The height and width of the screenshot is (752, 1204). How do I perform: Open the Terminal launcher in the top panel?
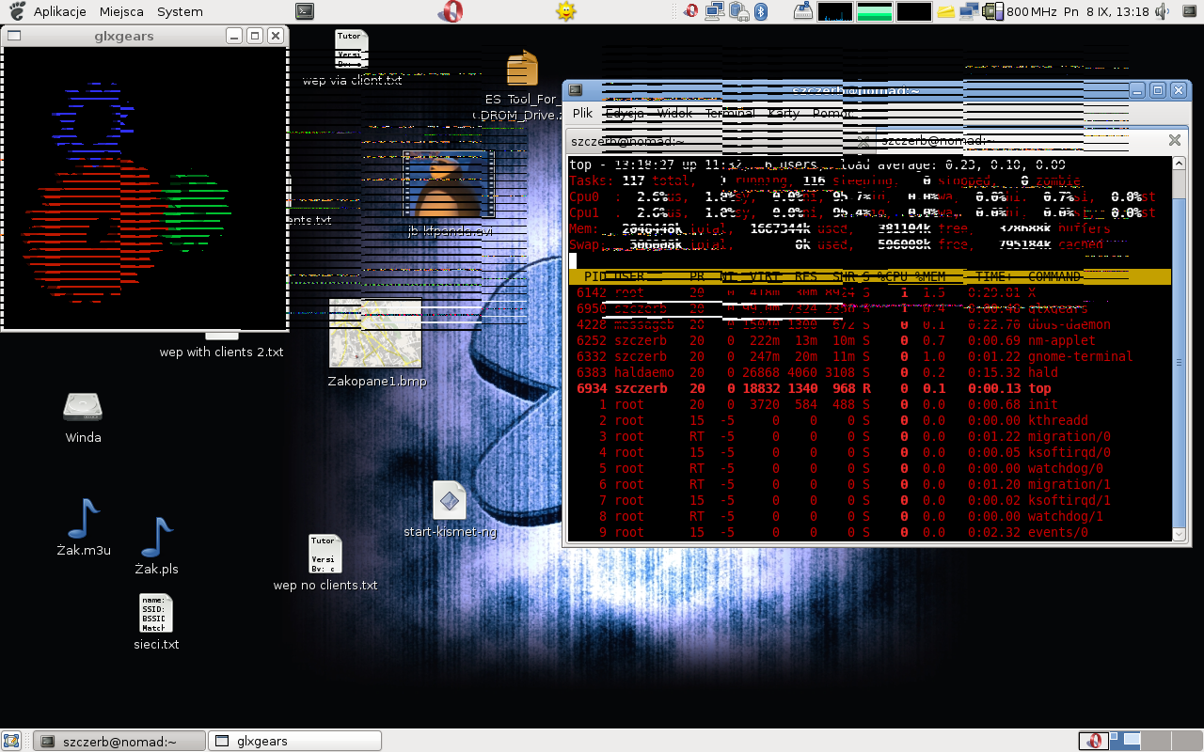pyautogui.click(x=304, y=11)
